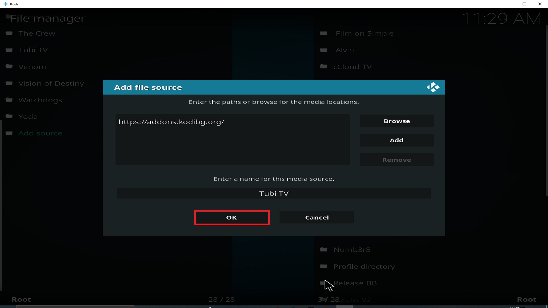The height and width of the screenshot is (308, 548).
Task: Open Film on Simple folder icon
Action: click(x=324, y=33)
